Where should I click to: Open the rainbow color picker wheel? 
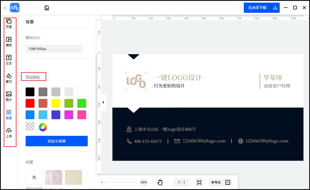(43, 127)
